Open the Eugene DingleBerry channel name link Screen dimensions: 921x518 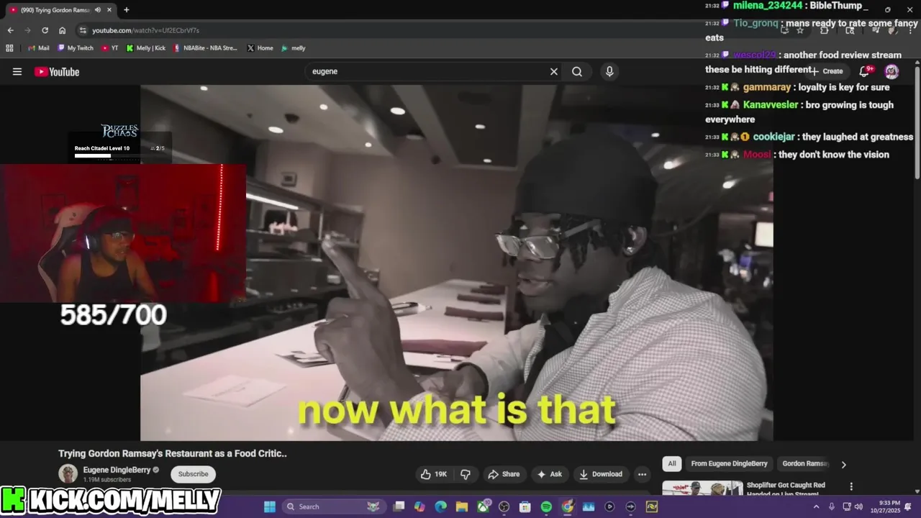point(117,470)
